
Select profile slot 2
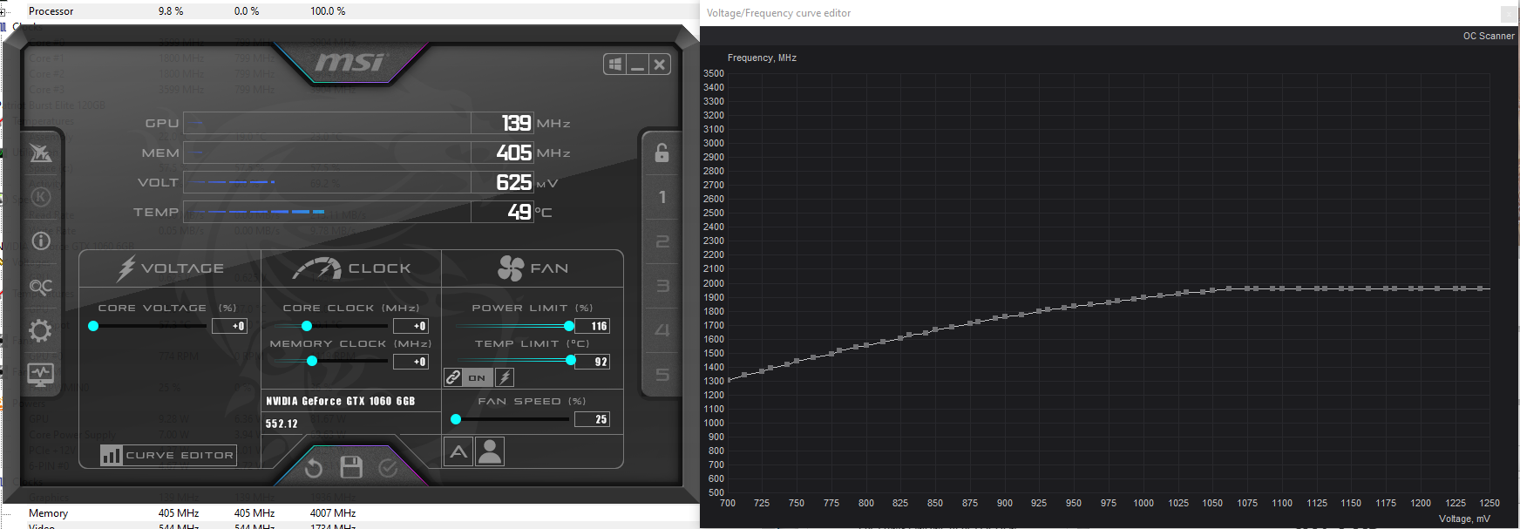[x=662, y=241]
